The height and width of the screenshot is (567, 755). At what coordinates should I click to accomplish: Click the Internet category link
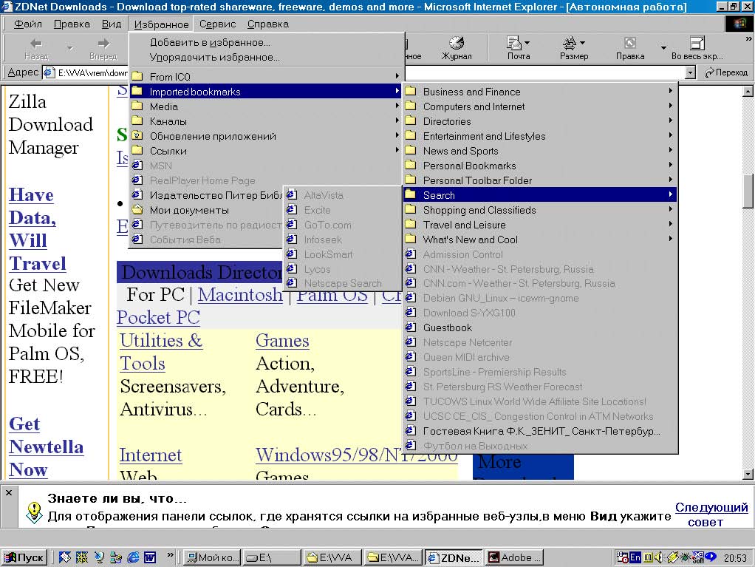pyautogui.click(x=151, y=455)
